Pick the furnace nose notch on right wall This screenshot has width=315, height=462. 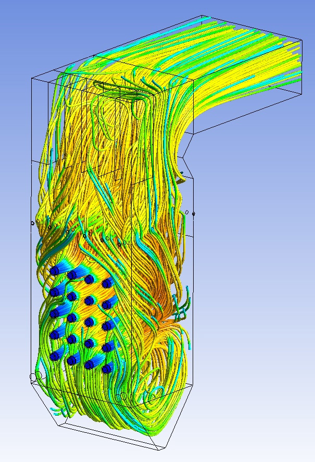tap(182, 156)
